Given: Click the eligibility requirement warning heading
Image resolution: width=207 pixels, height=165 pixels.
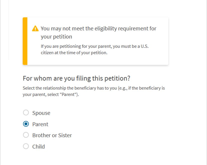Looking at the screenshot, I should (x=98, y=28).
